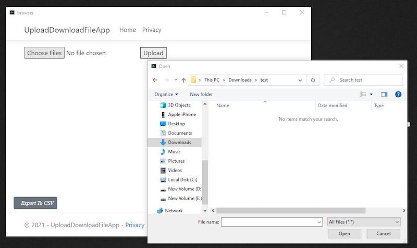The height and width of the screenshot is (248, 417).
Task: Sort by the Name column
Action: click(x=223, y=106)
